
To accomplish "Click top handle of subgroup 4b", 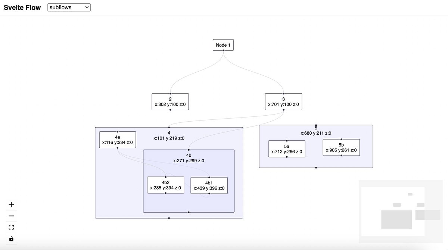I will click(x=189, y=150).
